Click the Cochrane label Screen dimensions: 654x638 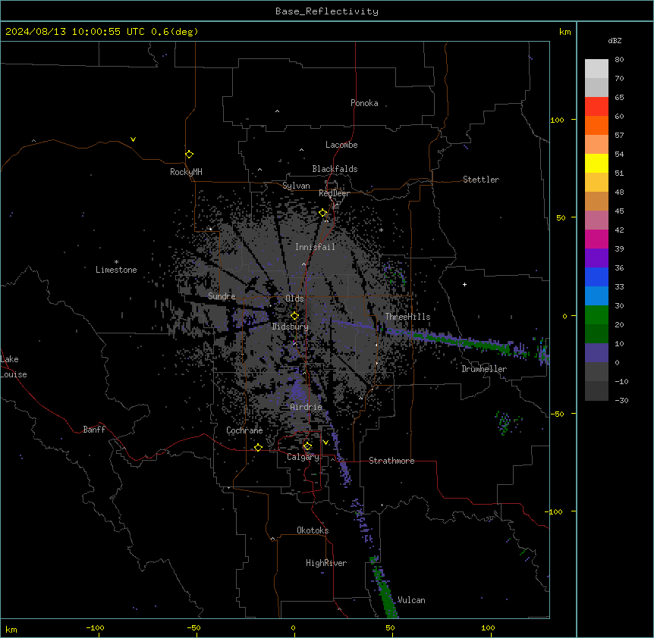point(244,430)
